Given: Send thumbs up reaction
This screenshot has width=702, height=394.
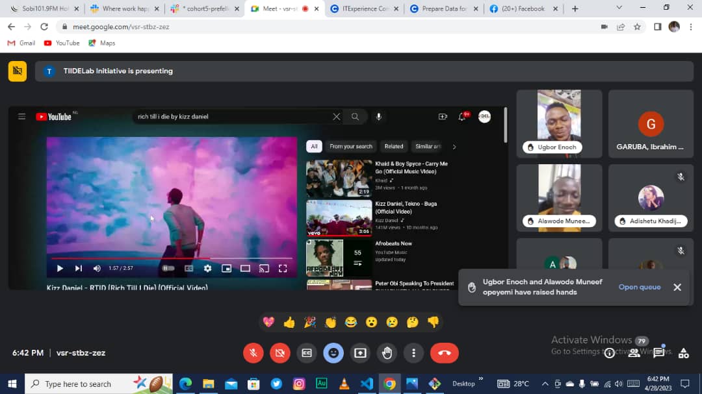Looking at the screenshot, I should [289, 322].
